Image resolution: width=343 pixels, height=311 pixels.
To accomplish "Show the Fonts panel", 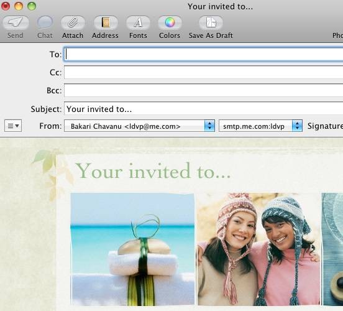I will [138, 22].
